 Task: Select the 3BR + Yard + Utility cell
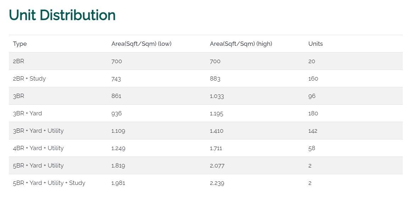click(x=38, y=131)
